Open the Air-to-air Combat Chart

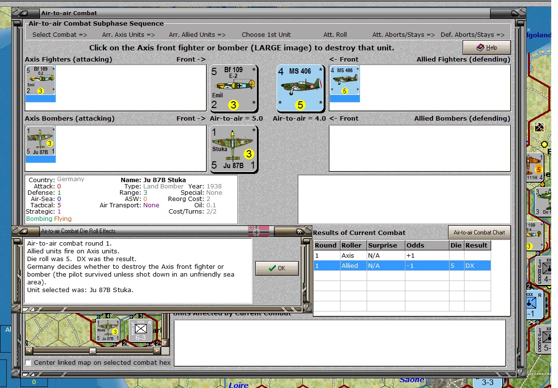(479, 233)
